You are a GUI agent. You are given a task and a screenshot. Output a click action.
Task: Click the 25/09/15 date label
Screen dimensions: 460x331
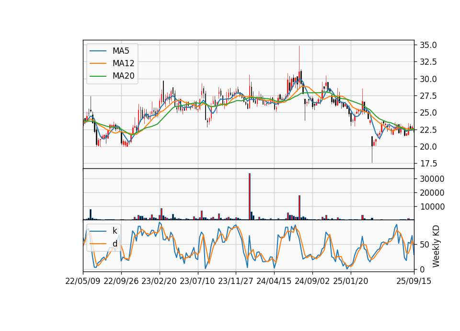point(414,281)
